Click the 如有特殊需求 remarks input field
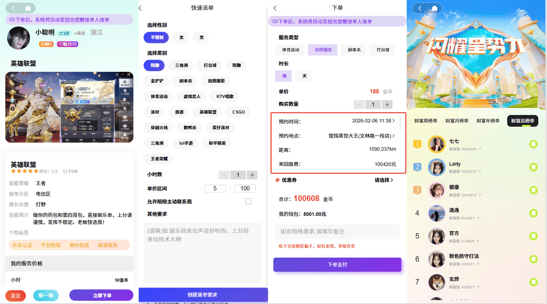Image resolution: width=547 pixels, height=304 pixels. tap(337, 231)
